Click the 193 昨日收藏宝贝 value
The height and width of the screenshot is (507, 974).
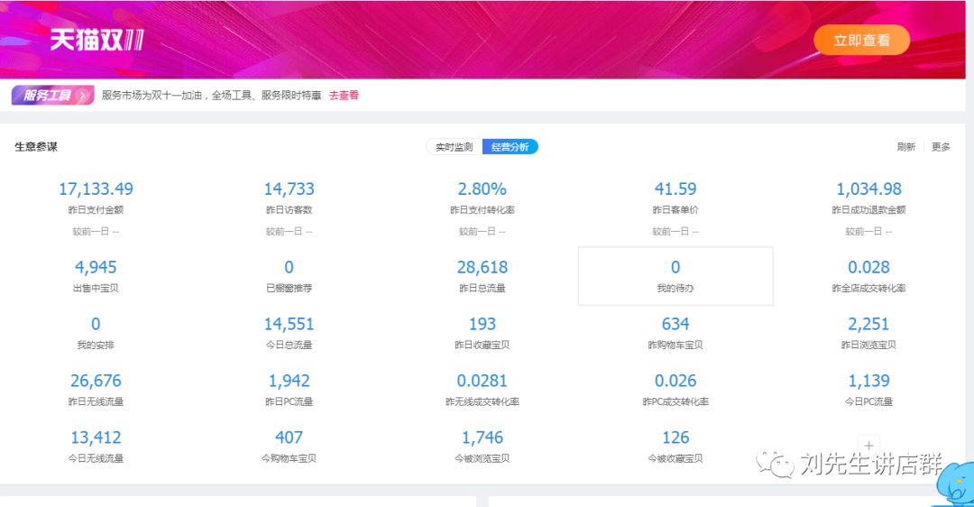pos(482,324)
